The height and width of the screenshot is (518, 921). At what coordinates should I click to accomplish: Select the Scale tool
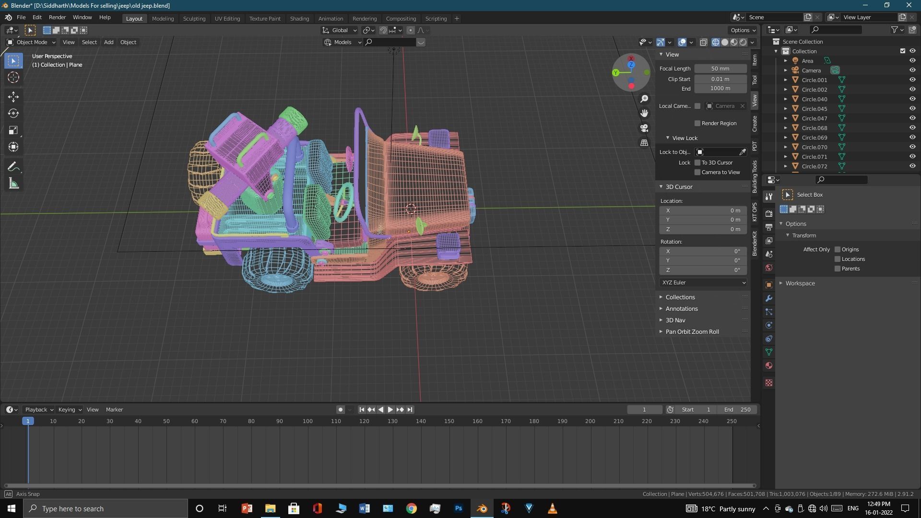[x=13, y=130]
